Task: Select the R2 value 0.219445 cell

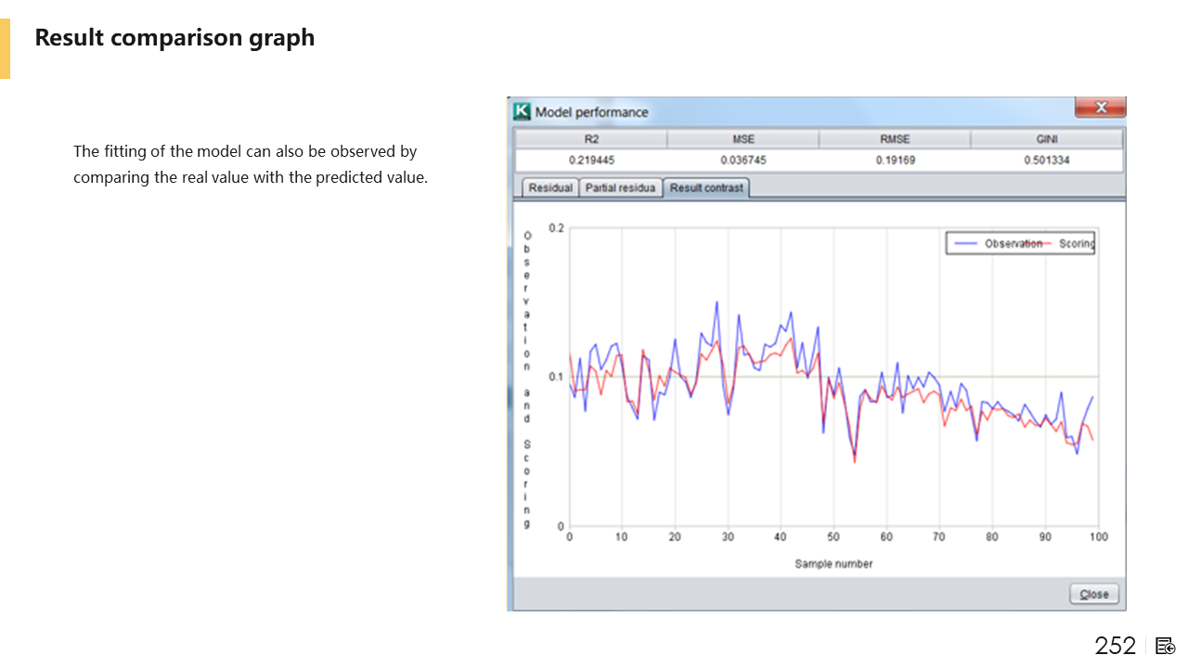Action: (x=591, y=161)
